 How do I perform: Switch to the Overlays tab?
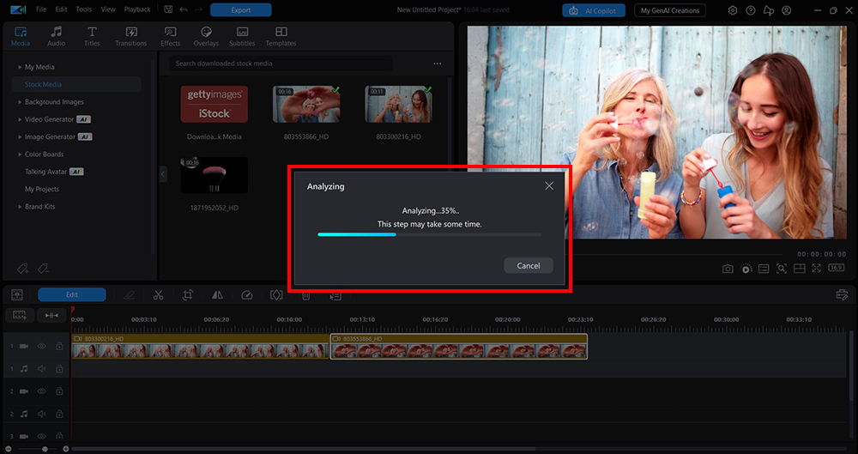point(206,37)
